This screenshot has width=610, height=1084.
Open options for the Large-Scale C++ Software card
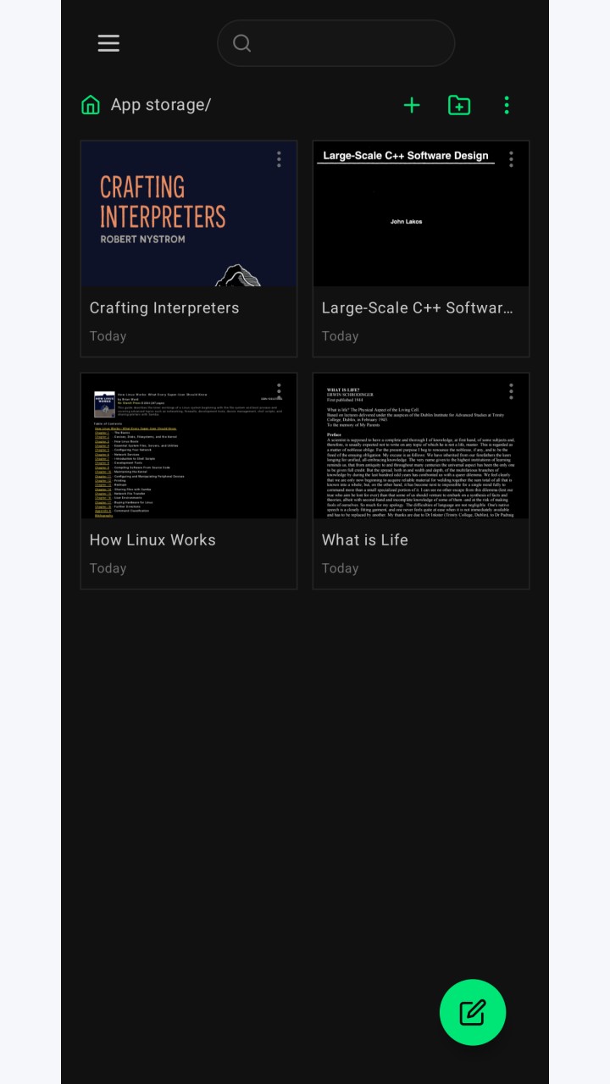(x=511, y=159)
